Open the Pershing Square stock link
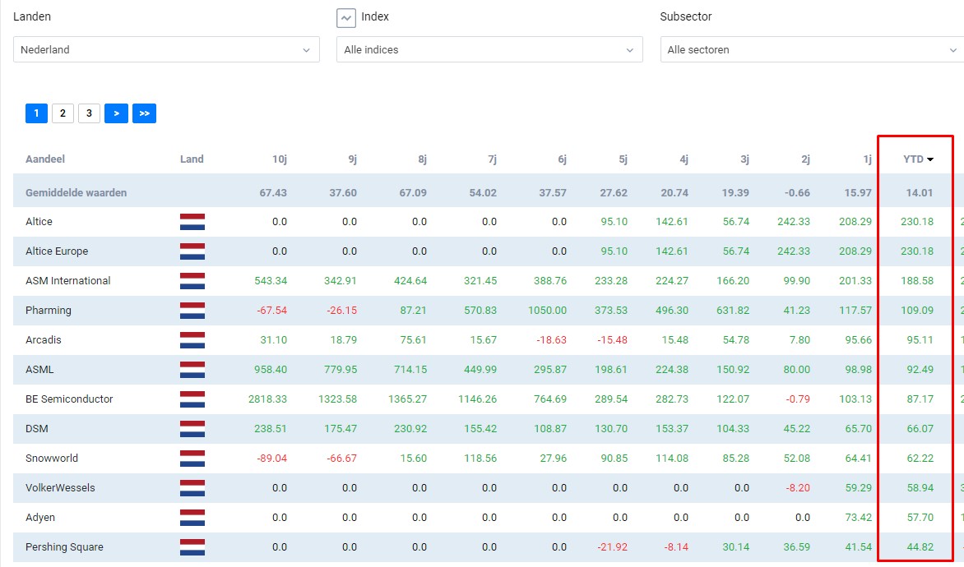 (x=64, y=546)
